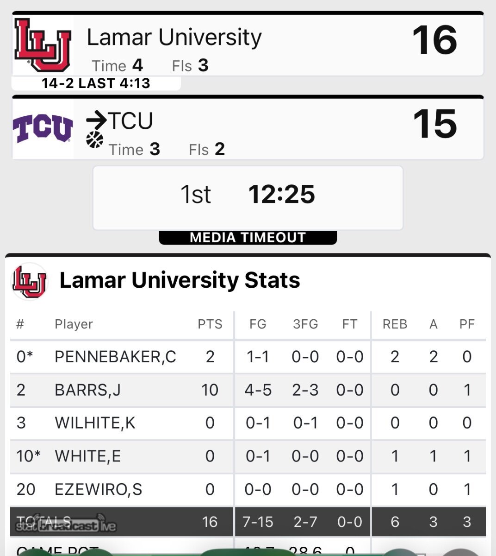Select BARRS,J player name

[87, 390]
